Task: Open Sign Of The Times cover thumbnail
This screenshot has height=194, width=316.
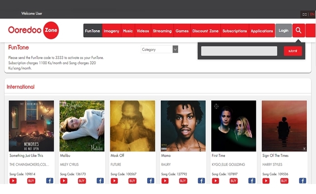Action: 284,126
